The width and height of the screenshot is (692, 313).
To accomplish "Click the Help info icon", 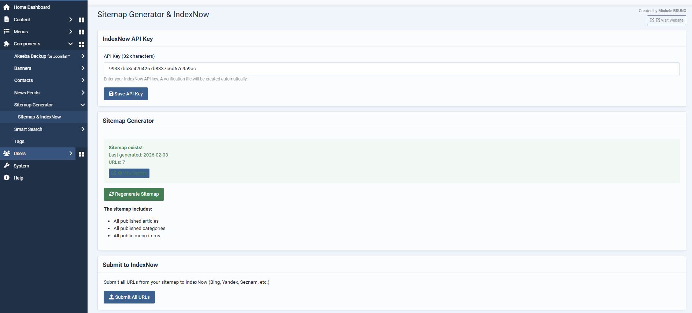I will [7, 178].
